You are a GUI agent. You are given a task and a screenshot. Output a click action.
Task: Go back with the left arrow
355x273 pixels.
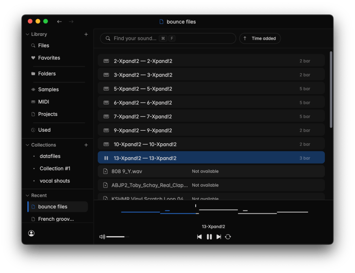click(x=59, y=22)
